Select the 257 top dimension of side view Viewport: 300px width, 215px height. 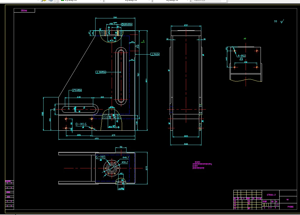pyautogui.click(x=186, y=25)
